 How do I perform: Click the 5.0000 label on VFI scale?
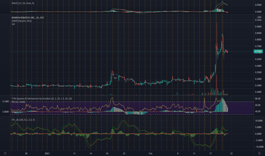point(259,127)
